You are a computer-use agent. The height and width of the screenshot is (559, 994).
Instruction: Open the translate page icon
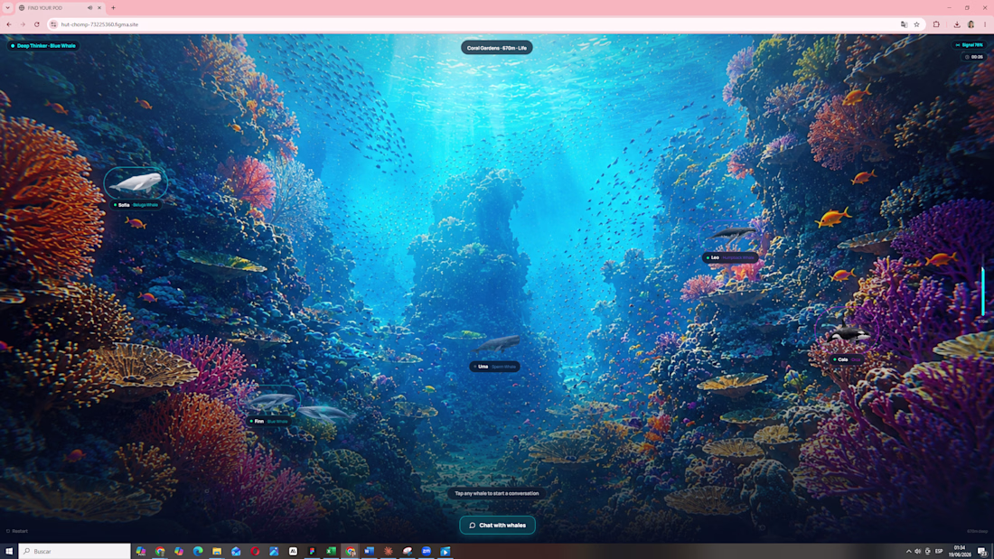pyautogui.click(x=904, y=24)
